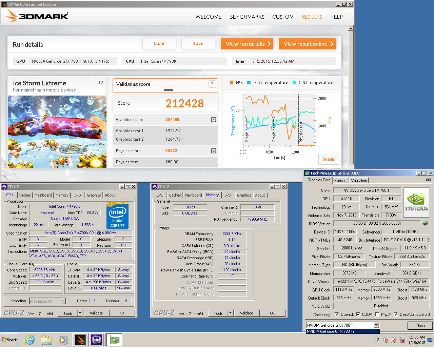Screen dimensions: 434x347
Task: Switch to the 3DMark taskbar icon
Action: point(80,340)
